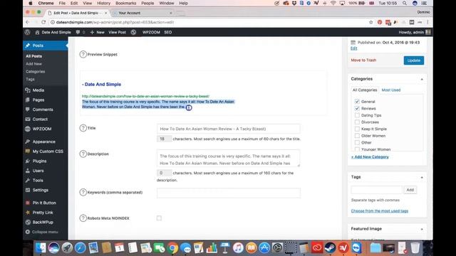This screenshot has height=256, width=456.
Task: Go back with the browser back arrow
Action: tap(28, 22)
